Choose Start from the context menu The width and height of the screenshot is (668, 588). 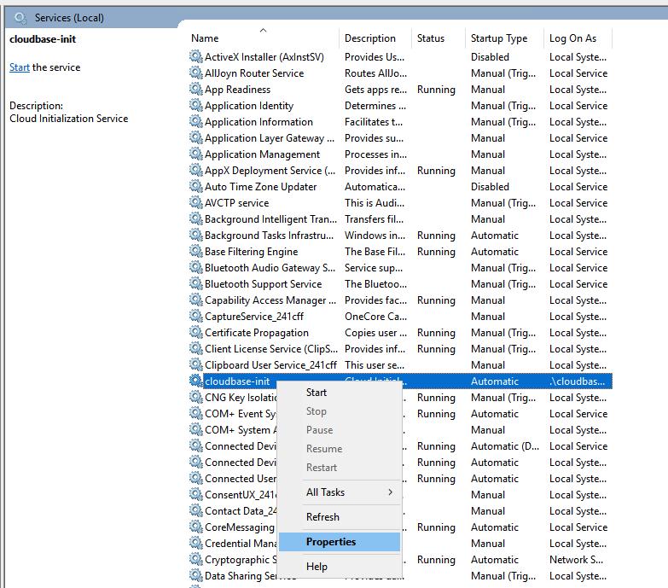point(340,393)
